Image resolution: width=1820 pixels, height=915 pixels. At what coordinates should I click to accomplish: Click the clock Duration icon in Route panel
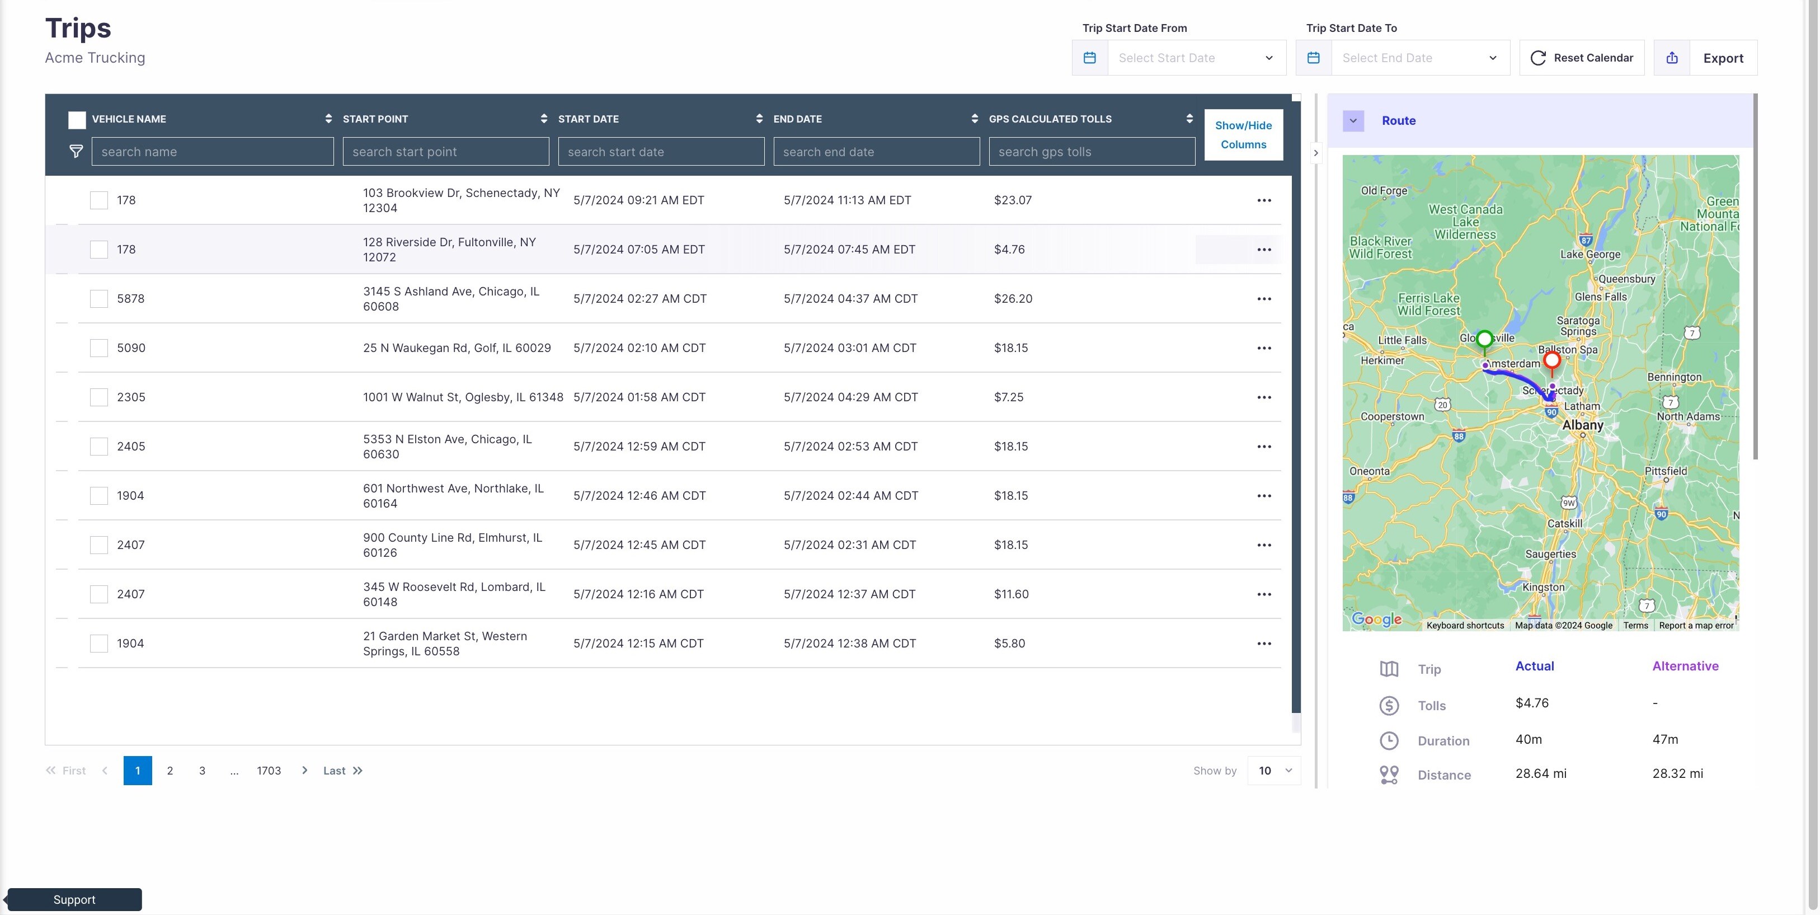(1388, 740)
